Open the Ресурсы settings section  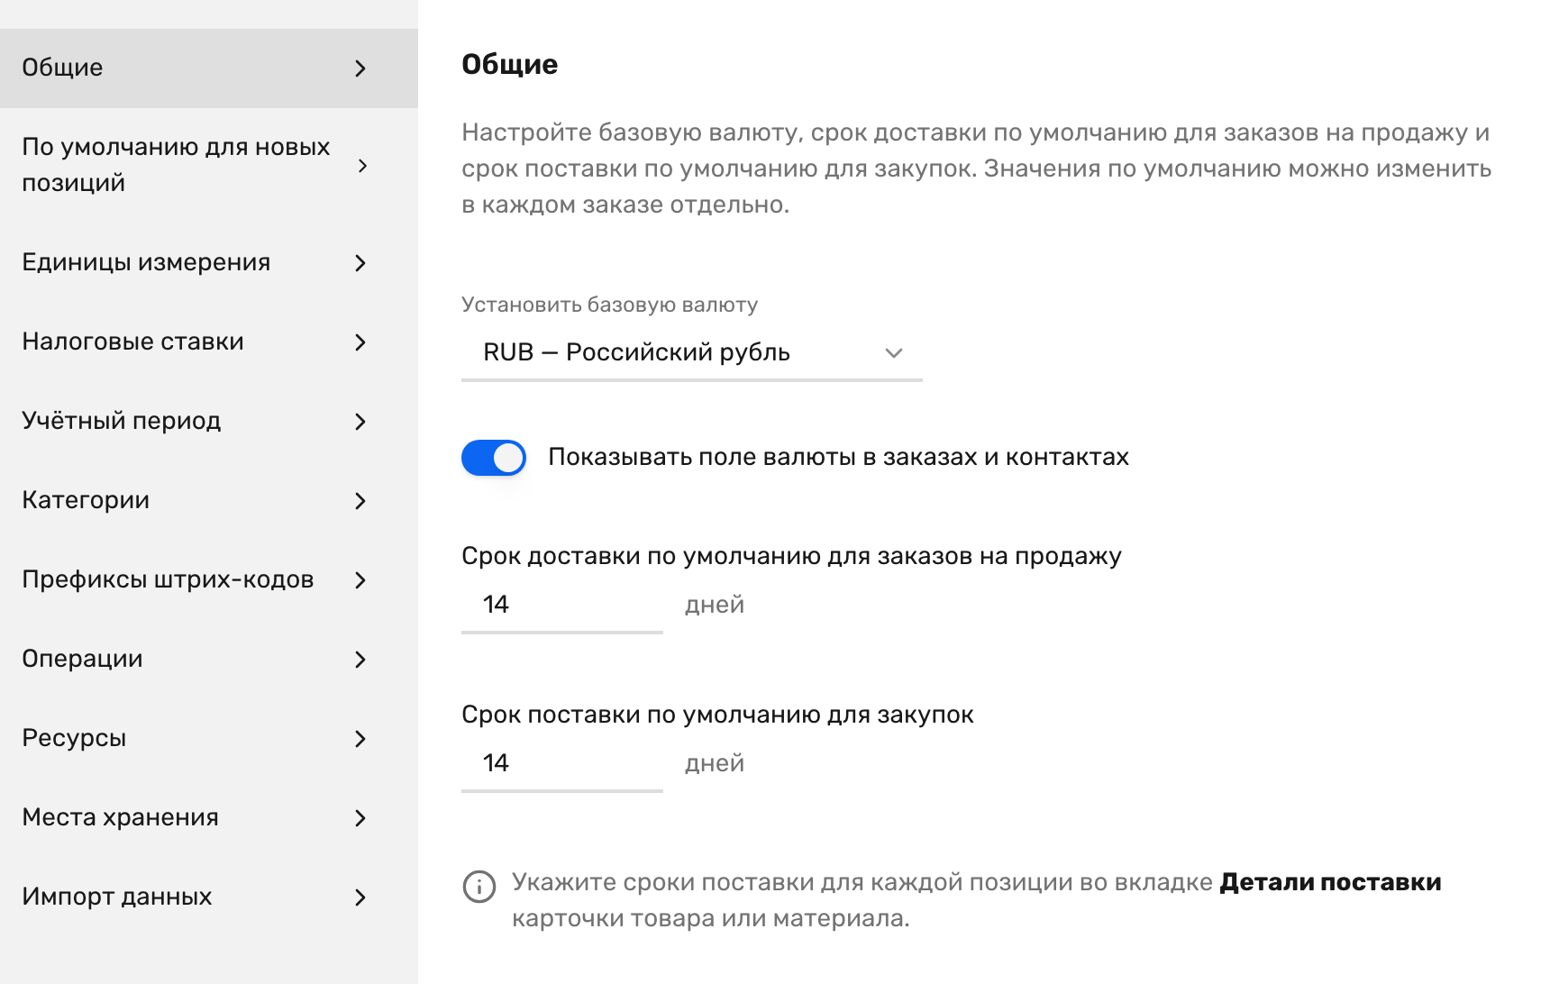pyautogui.click(x=209, y=738)
